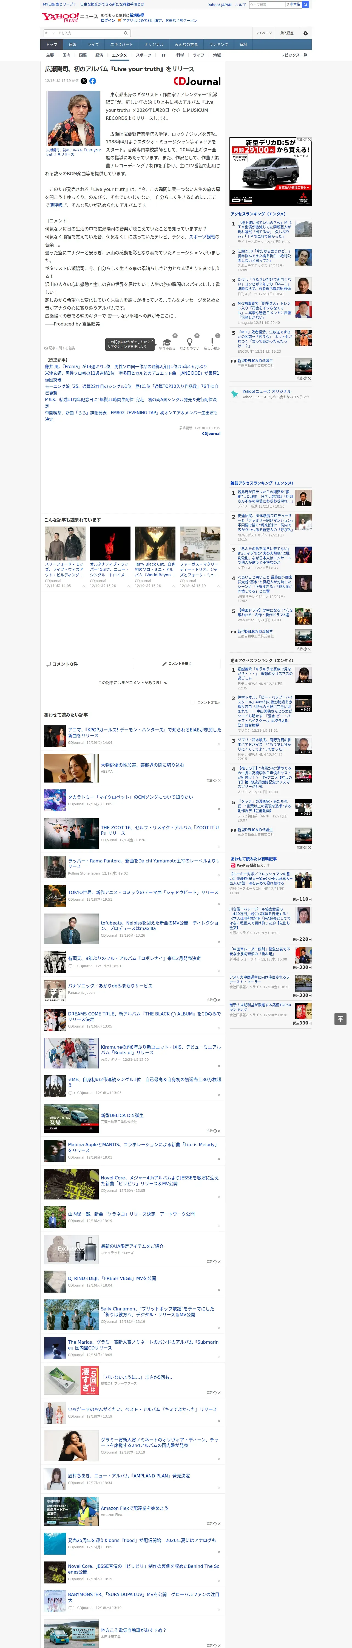
Task: Open the BABYMONSTER SUPA DUPA LUV article
Action: pyautogui.click(x=143, y=1597)
